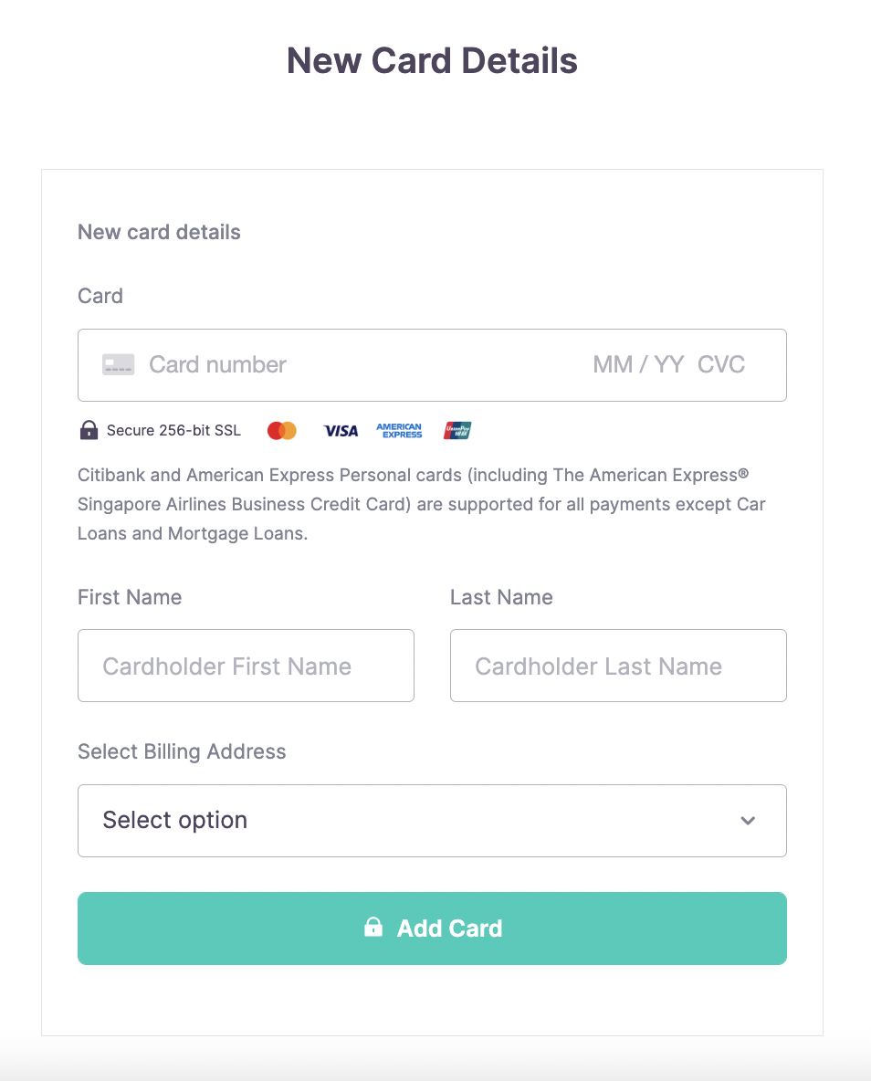871x1081 pixels.
Task: Click the SSL padlock icon
Action: (x=89, y=430)
